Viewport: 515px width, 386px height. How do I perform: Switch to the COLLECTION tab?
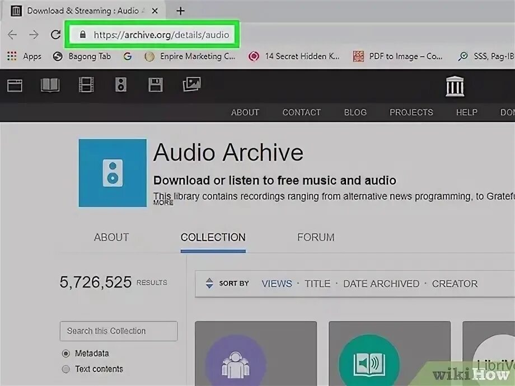[213, 237]
